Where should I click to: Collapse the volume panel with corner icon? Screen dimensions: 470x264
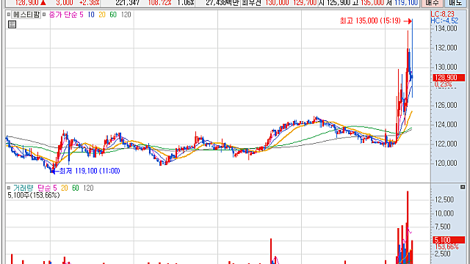463,187
